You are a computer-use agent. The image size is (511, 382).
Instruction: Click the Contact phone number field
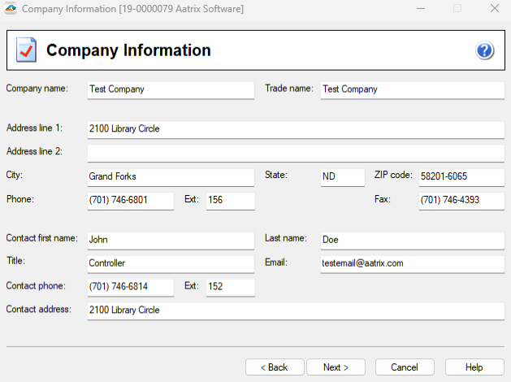tap(130, 287)
